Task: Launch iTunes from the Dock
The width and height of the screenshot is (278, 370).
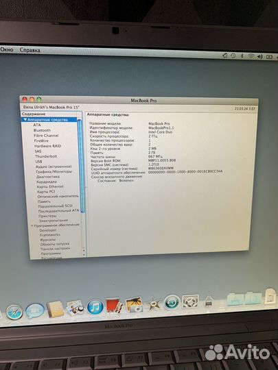Action: [95, 307]
